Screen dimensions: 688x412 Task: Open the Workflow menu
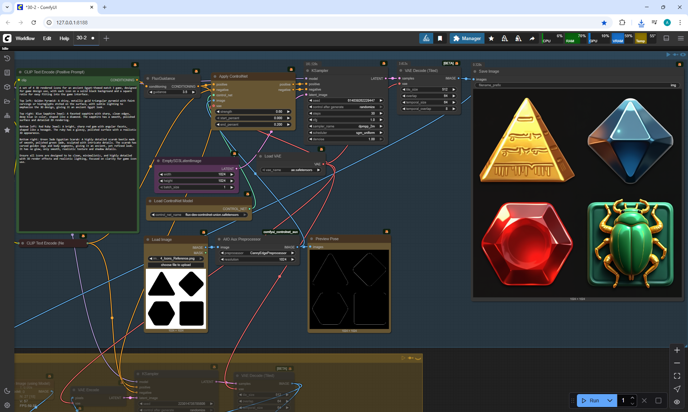(25, 38)
